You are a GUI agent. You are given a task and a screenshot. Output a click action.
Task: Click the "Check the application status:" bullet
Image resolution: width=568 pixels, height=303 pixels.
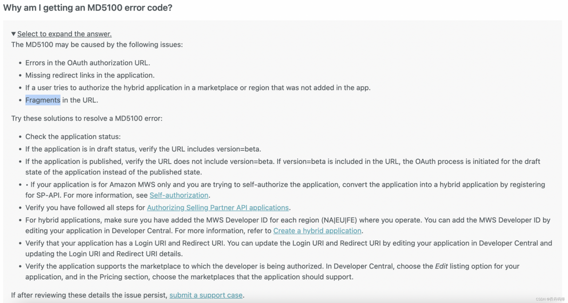(73, 137)
